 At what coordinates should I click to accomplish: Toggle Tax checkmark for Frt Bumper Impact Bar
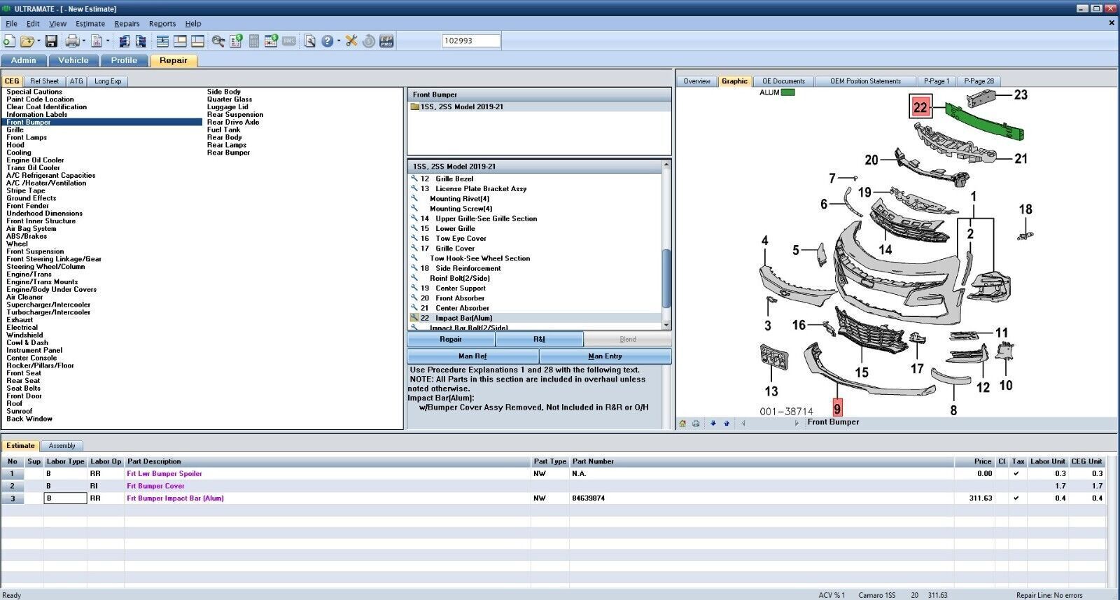pos(1016,498)
